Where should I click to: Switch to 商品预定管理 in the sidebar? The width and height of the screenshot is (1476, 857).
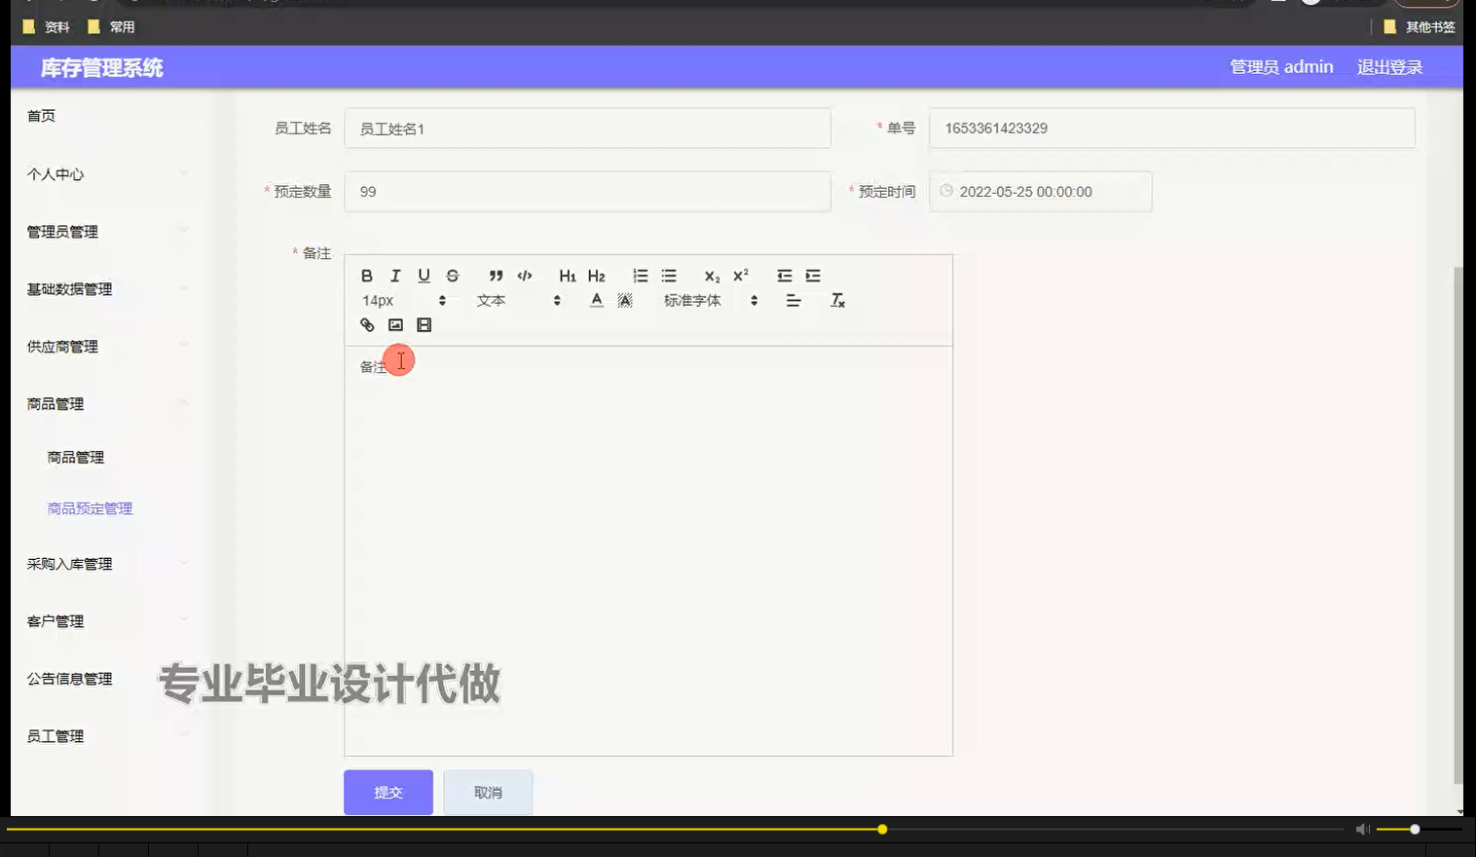click(88, 507)
